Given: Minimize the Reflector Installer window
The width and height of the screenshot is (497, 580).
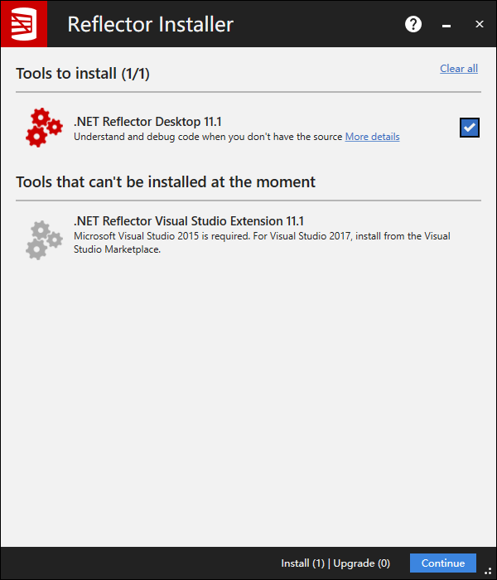Looking at the screenshot, I should (x=446, y=25).
